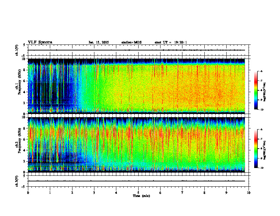
Task: Click the ch.2 frequency tick label "6"
Action: pos(25,139)
